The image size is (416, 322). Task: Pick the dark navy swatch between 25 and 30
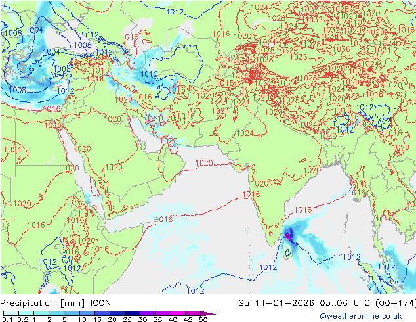pos(132,313)
